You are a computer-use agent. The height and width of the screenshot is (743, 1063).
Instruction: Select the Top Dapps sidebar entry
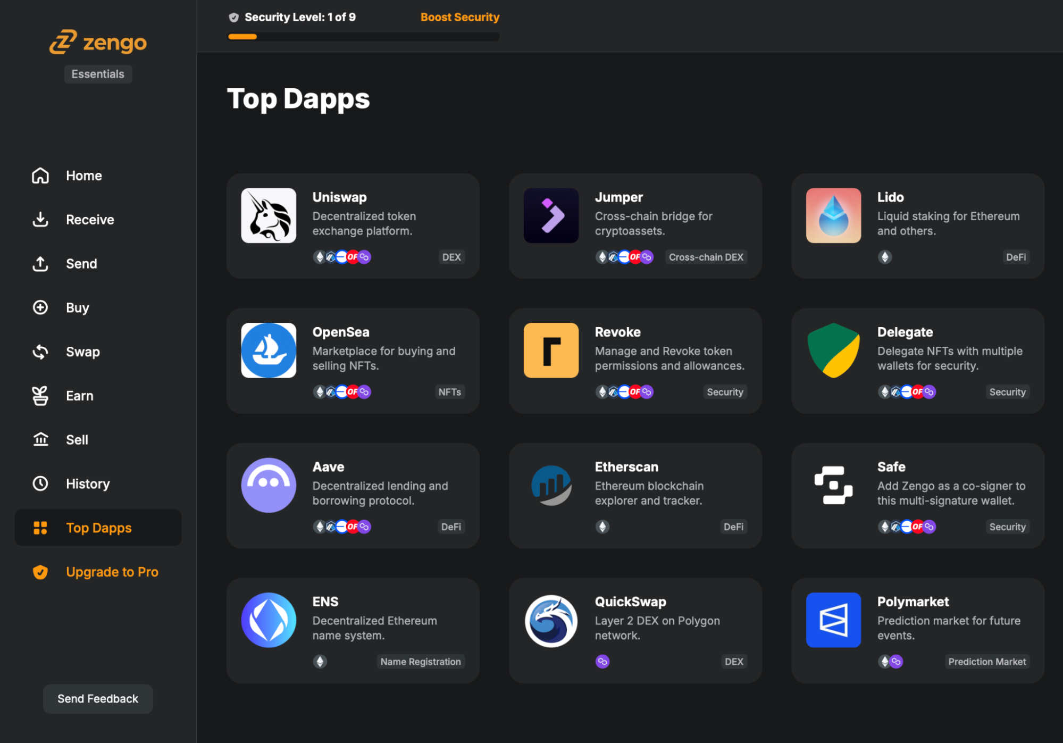click(x=99, y=528)
